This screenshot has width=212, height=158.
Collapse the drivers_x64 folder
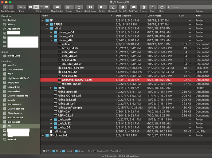click(51, 40)
